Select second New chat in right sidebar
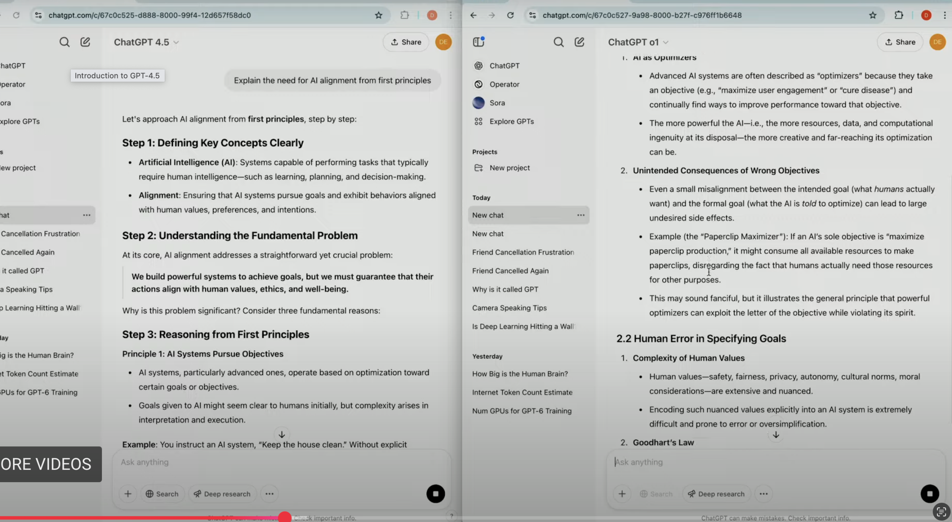The image size is (952, 522). (x=528, y=234)
